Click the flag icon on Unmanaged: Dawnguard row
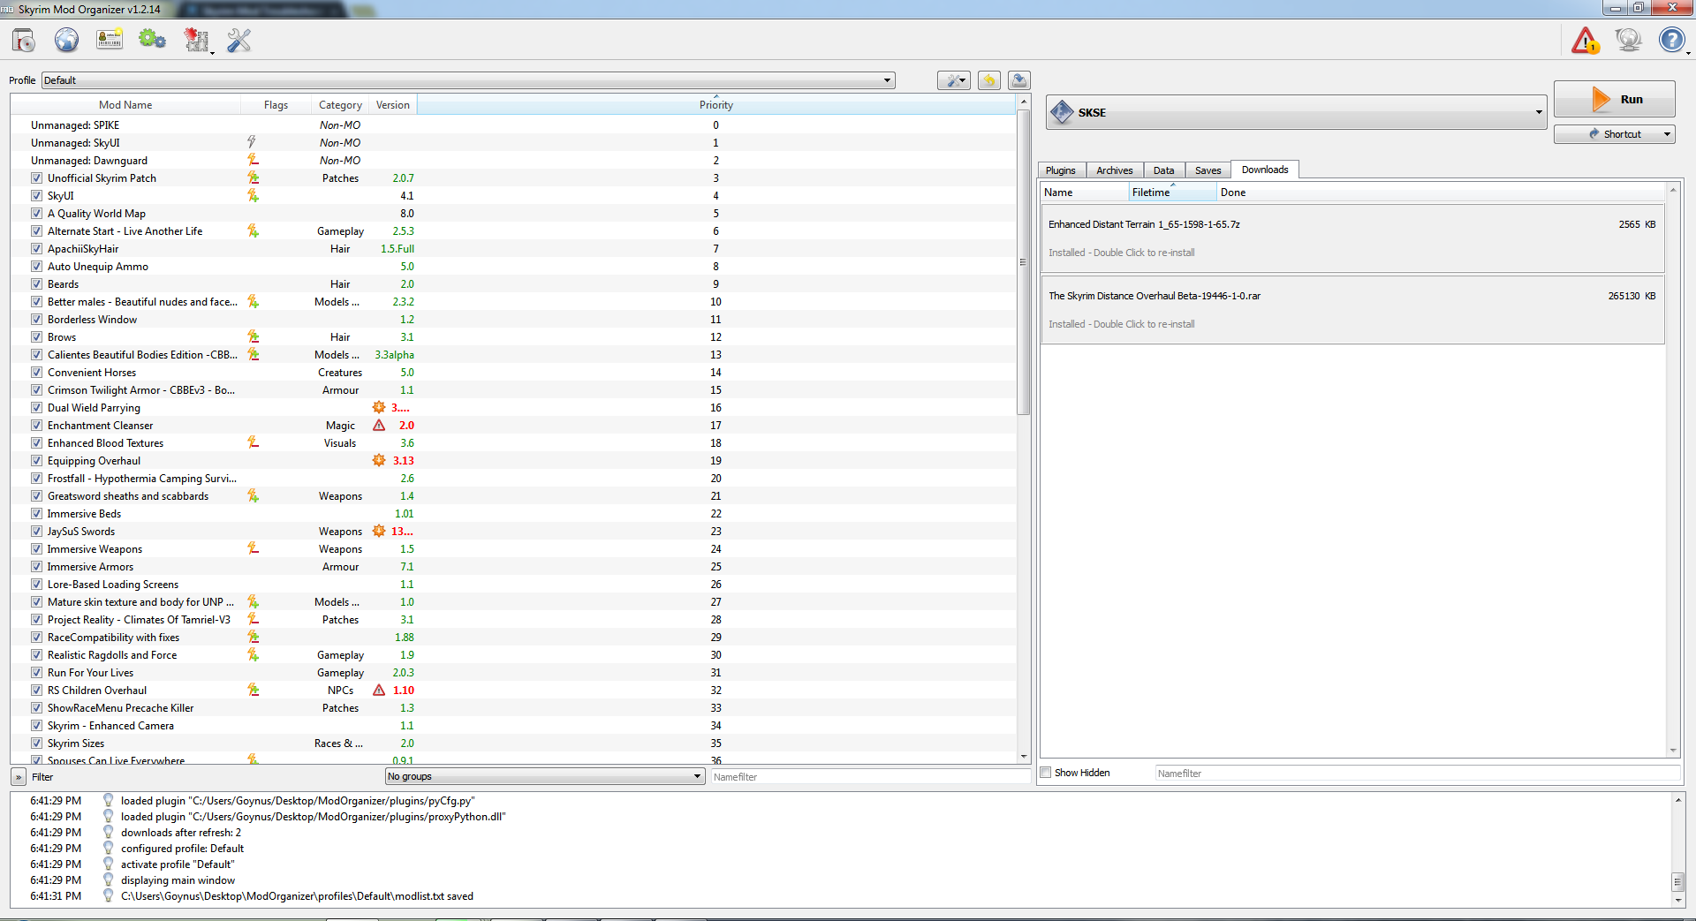 [253, 160]
